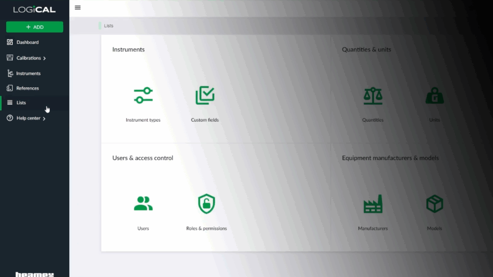
Task: Click the Manufacturers label
Action: [x=373, y=228]
